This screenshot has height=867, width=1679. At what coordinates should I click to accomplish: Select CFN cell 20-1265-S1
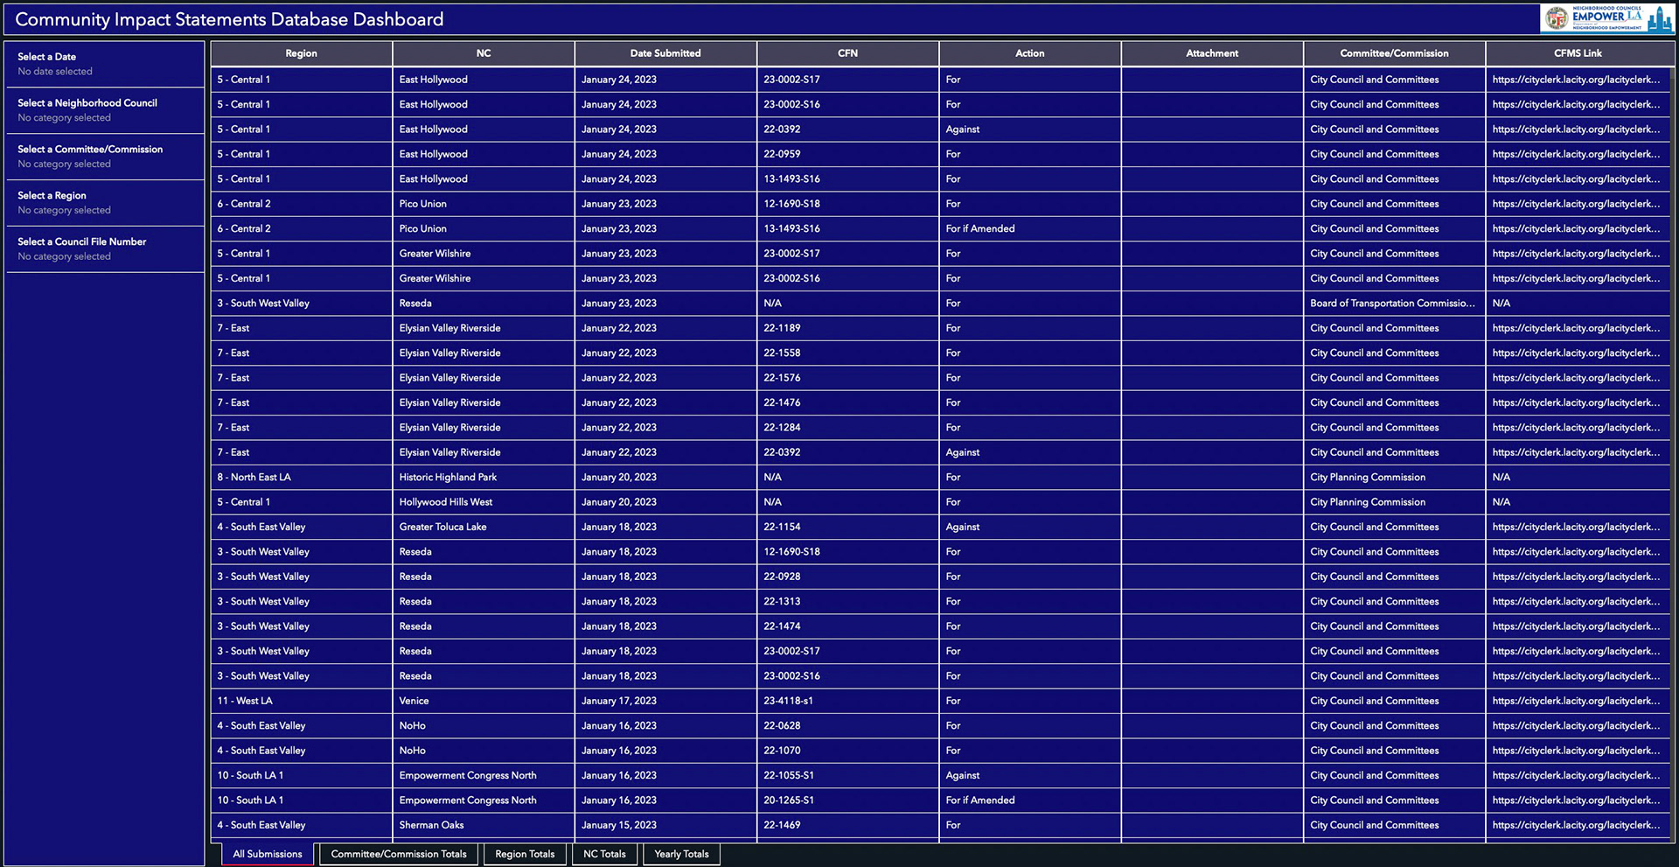point(847,801)
